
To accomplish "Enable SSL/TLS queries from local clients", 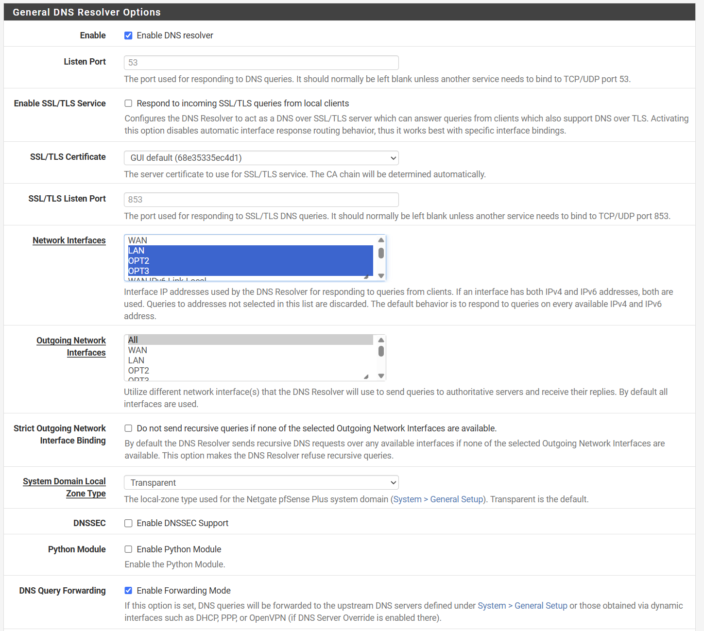I will pos(128,103).
